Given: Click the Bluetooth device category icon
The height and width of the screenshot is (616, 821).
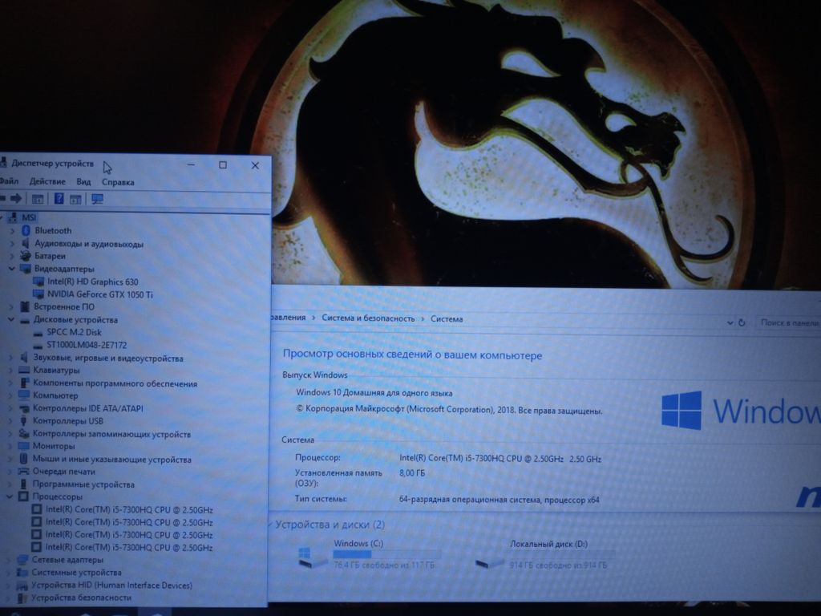Looking at the screenshot, I should click(x=26, y=230).
